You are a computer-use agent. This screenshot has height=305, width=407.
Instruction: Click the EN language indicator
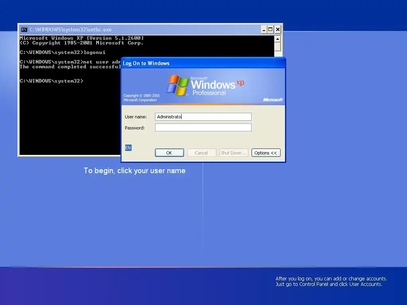point(128,148)
